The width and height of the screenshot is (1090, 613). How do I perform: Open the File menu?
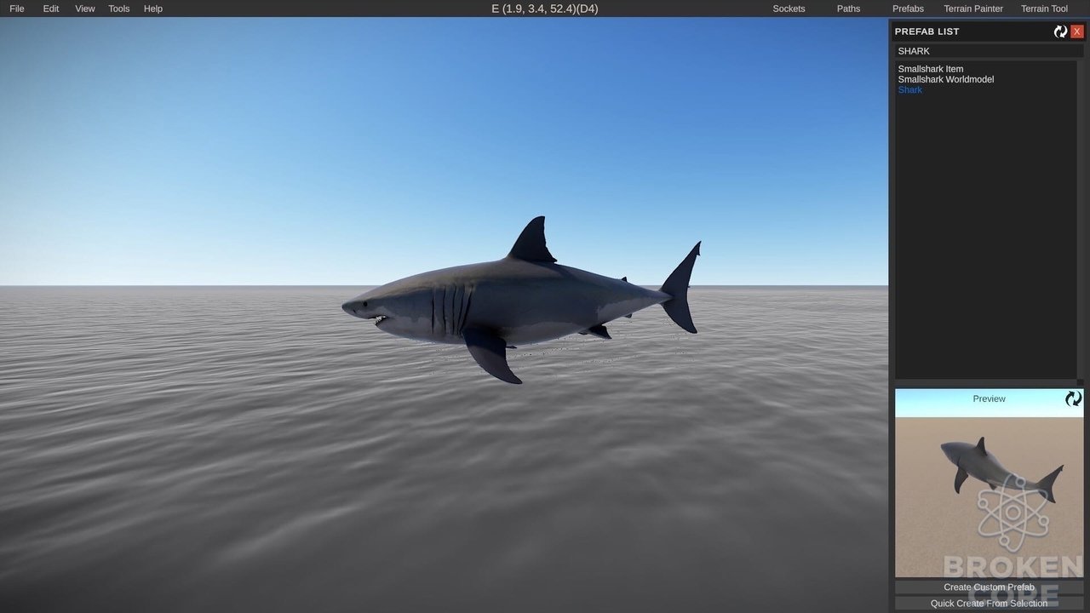pos(17,9)
